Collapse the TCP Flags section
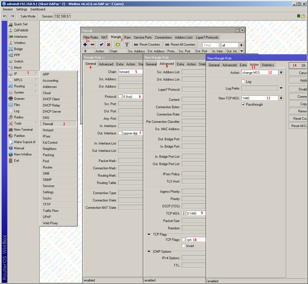 [x=149, y=234]
